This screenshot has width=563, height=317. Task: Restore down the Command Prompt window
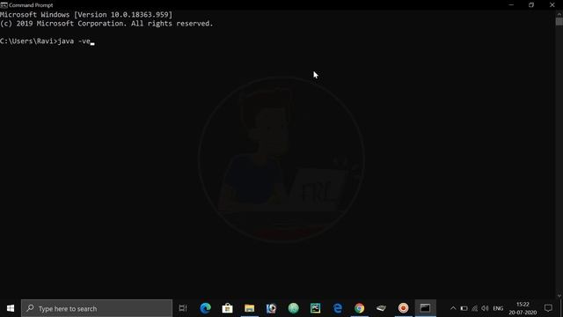tap(531, 5)
